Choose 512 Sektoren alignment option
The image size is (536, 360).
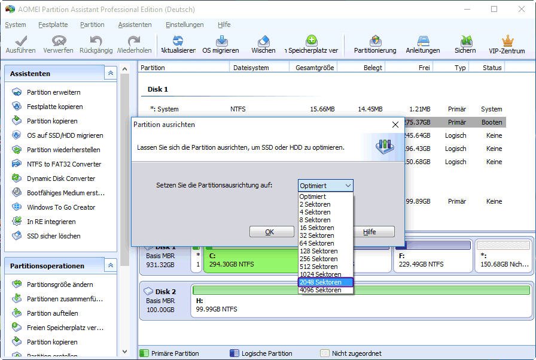tap(325, 267)
